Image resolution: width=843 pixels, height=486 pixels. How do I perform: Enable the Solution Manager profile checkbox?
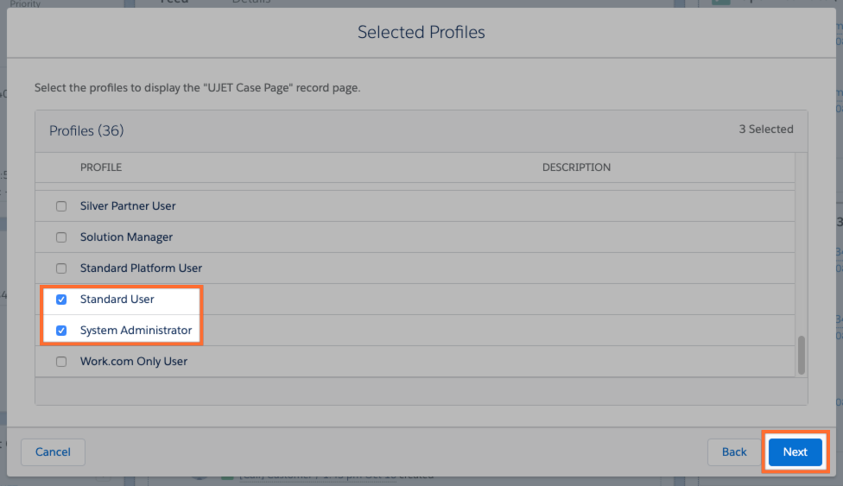61,237
